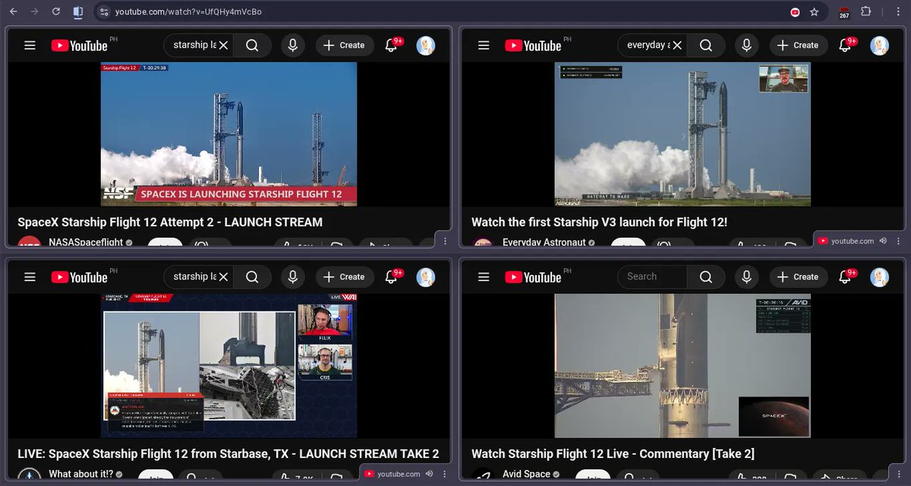Click Create in the Avid Space pane
Screen dimensions: 911x486
coord(798,277)
